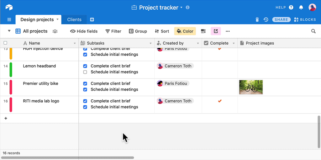Image resolution: width=321 pixels, height=160 pixels.
Task: Open the Premier utility bike image thumbnail
Action: (x=251, y=87)
